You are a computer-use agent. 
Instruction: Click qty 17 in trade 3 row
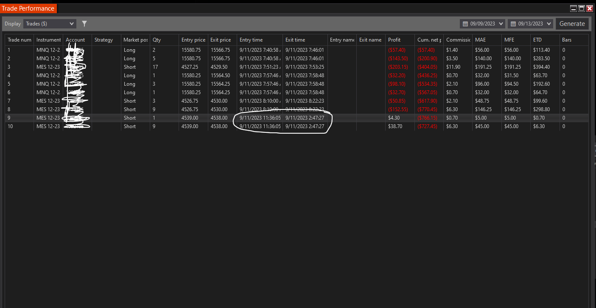[x=155, y=67]
